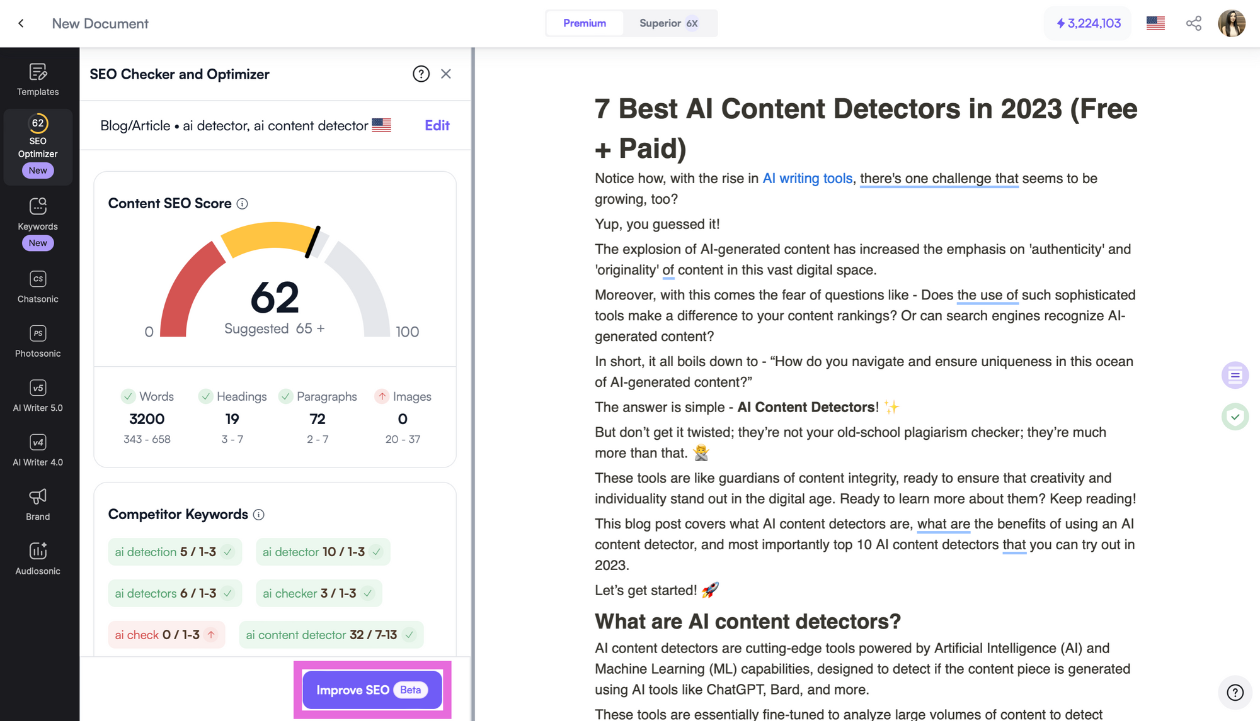Open the language flag selector top right
The image size is (1260, 721).
click(x=1155, y=23)
